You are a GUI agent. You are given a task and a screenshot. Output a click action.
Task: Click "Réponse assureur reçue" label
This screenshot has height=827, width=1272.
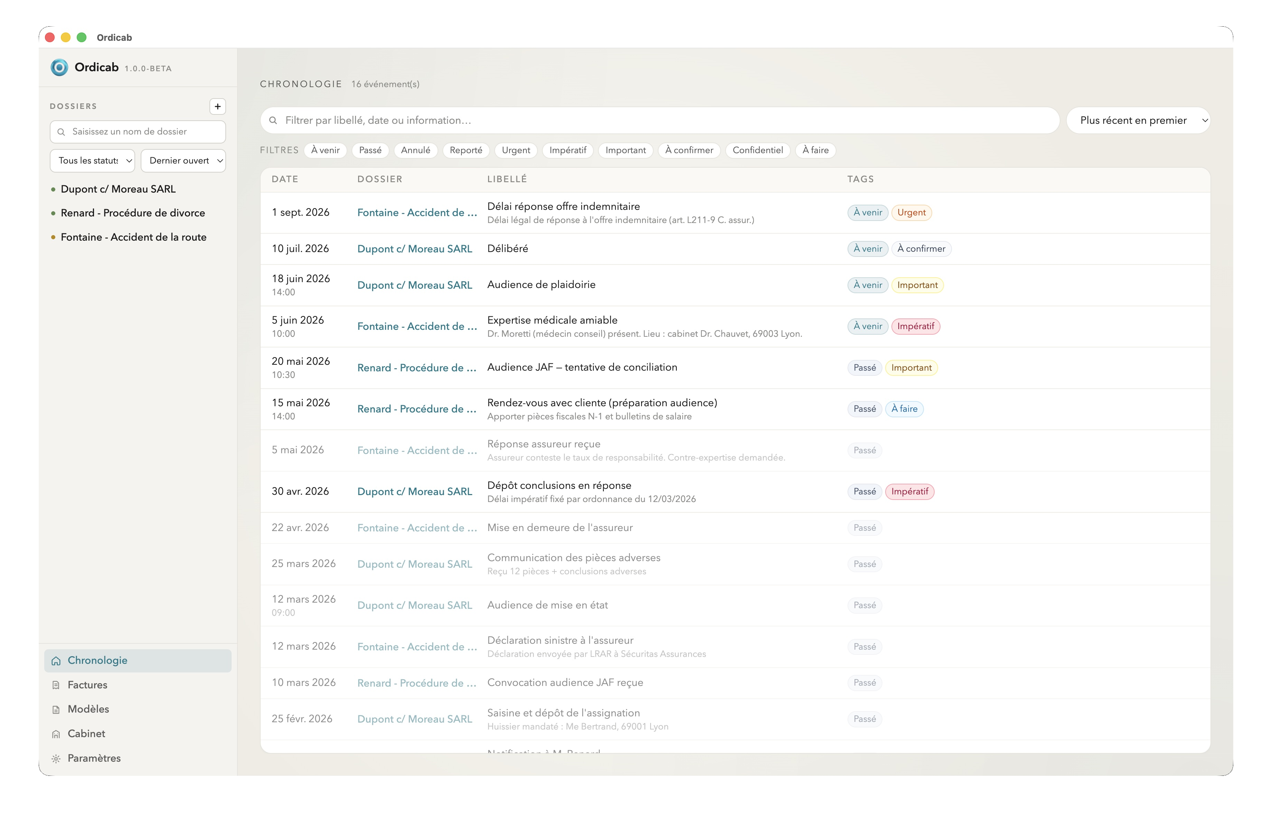click(544, 445)
